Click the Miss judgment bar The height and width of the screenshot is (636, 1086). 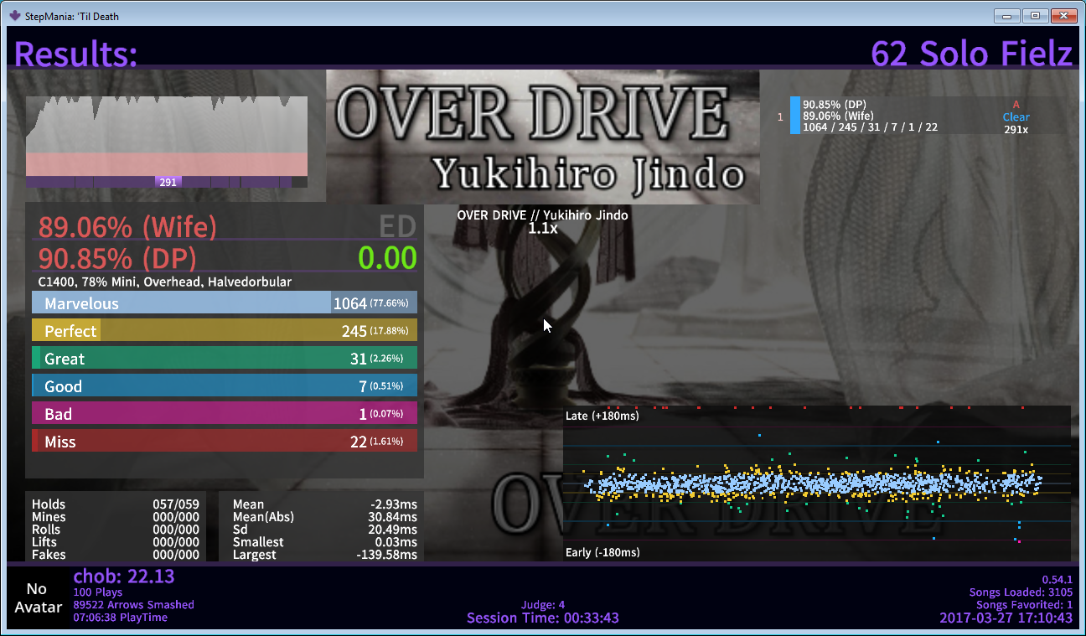[224, 442]
